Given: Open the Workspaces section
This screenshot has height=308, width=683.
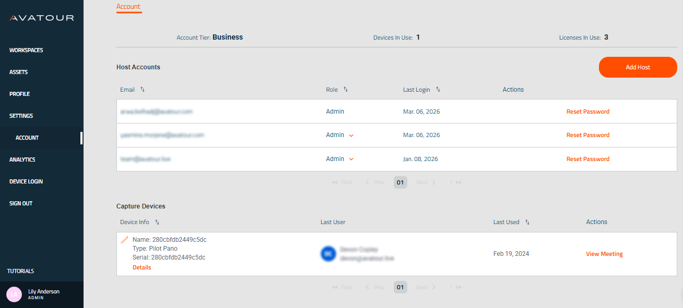Looking at the screenshot, I should point(26,50).
